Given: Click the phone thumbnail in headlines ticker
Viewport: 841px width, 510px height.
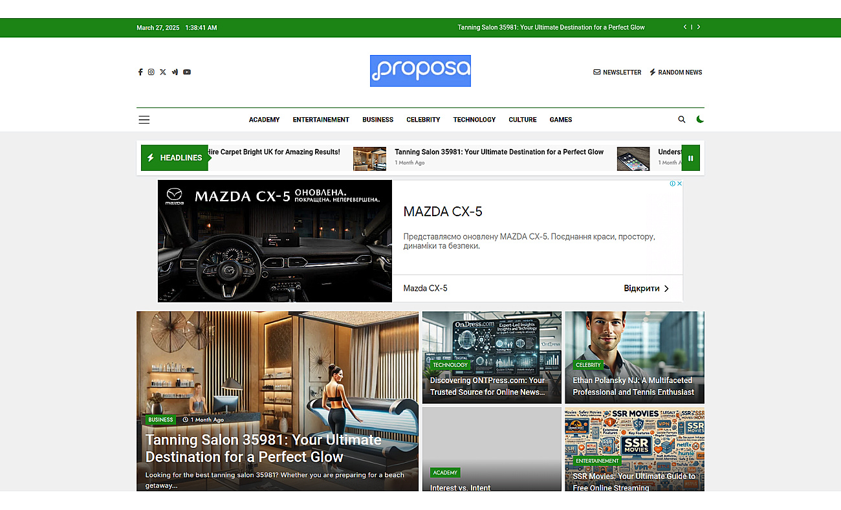Looking at the screenshot, I should 633,159.
